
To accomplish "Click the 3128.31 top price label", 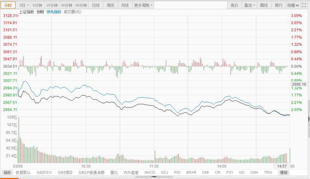I will pyautogui.click(x=10, y=16).
